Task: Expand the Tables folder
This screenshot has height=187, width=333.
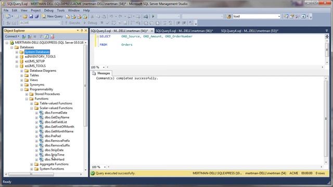Action: (x=22, y=75)
